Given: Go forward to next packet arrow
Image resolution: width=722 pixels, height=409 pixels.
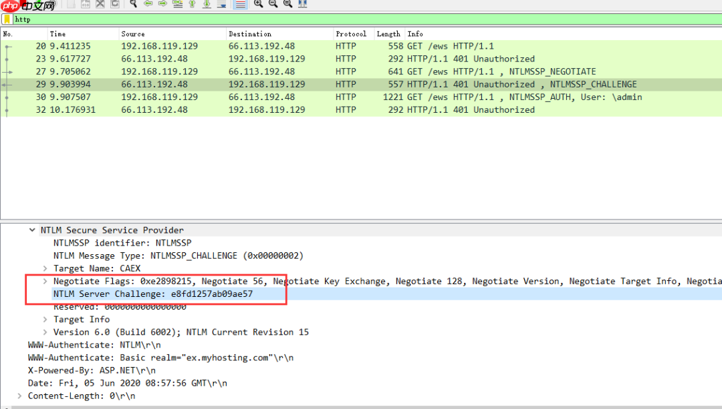Looking at the screenshot, I should pos(162,4).
